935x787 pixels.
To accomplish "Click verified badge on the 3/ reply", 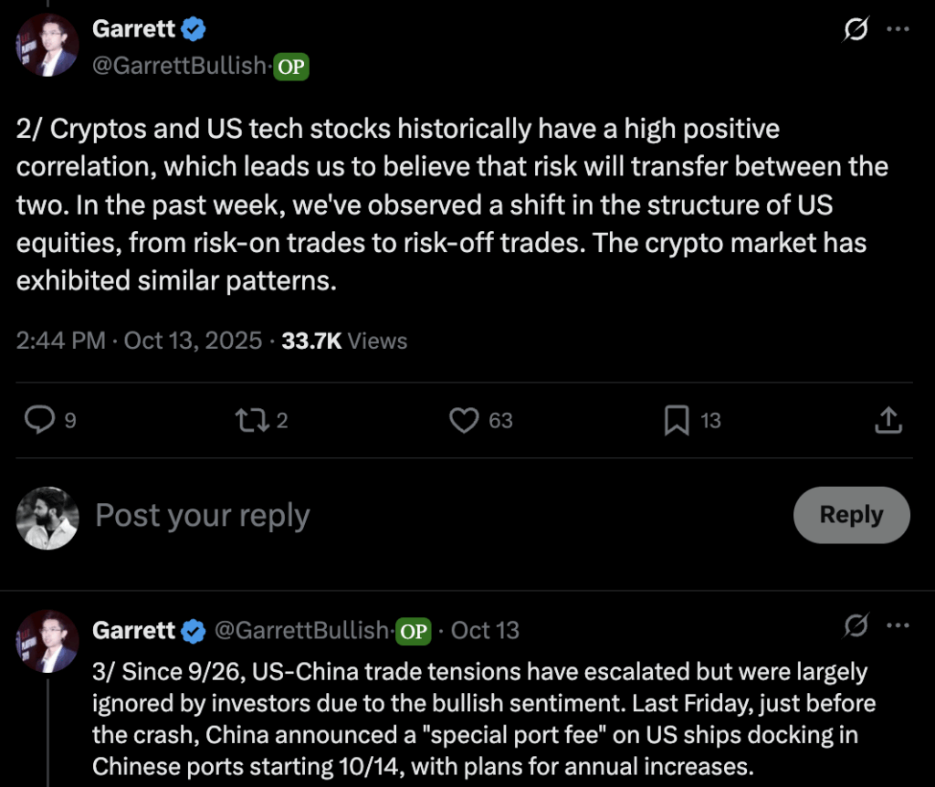I will (194, 630).
